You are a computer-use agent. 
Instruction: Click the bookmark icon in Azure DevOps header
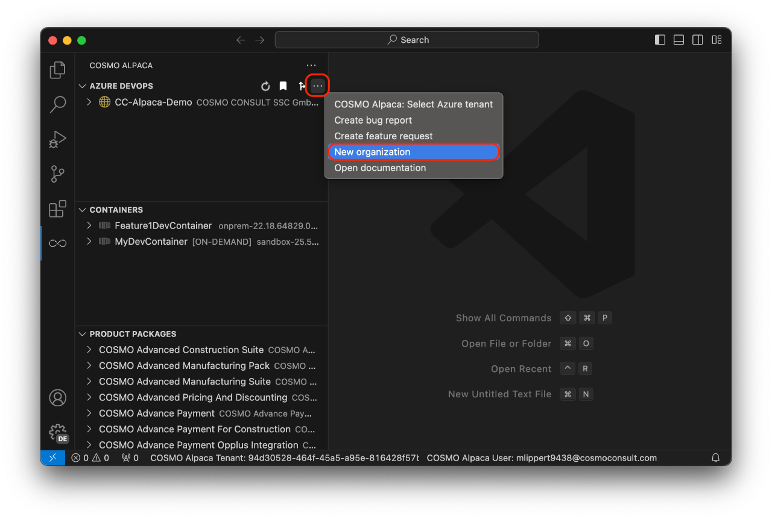283,86
